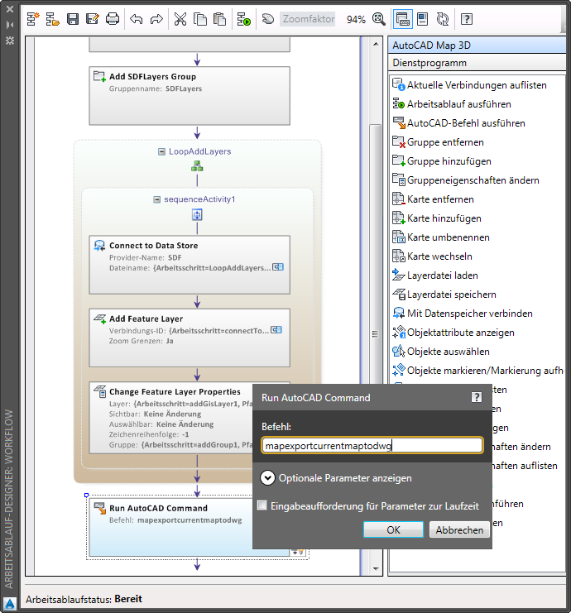Click the palette close X icon

(10, 8)
